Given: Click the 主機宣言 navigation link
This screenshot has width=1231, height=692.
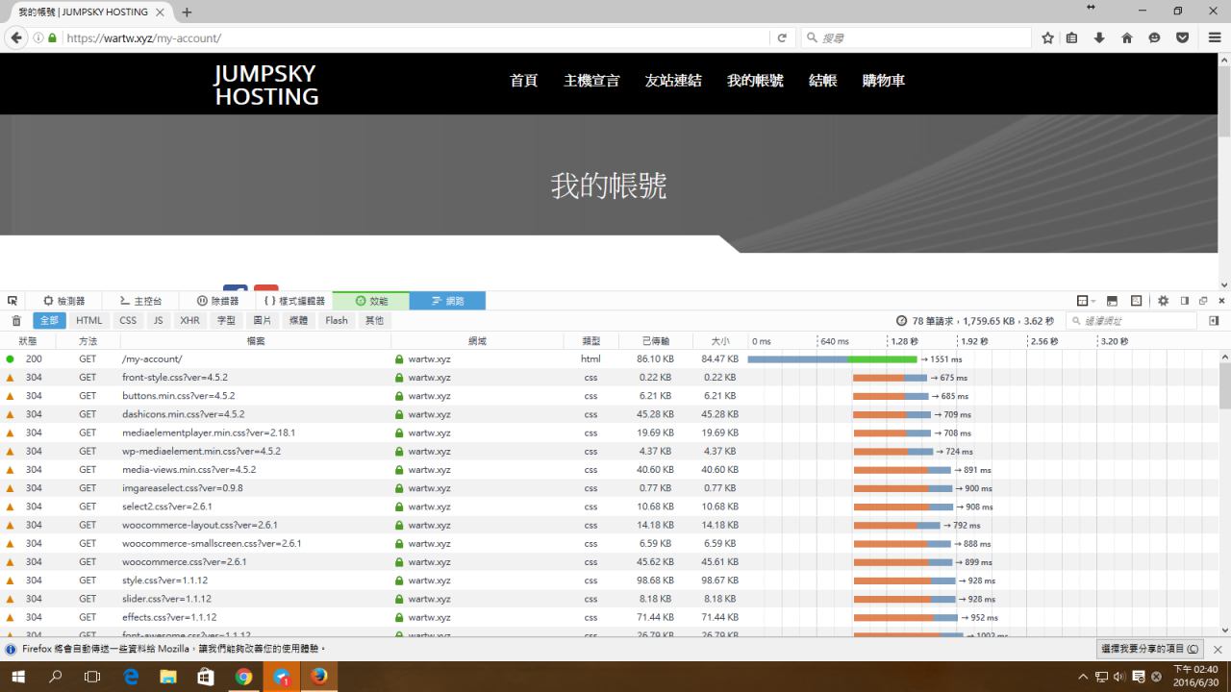Looking at the screenshot, I should [x=591, y=81].
